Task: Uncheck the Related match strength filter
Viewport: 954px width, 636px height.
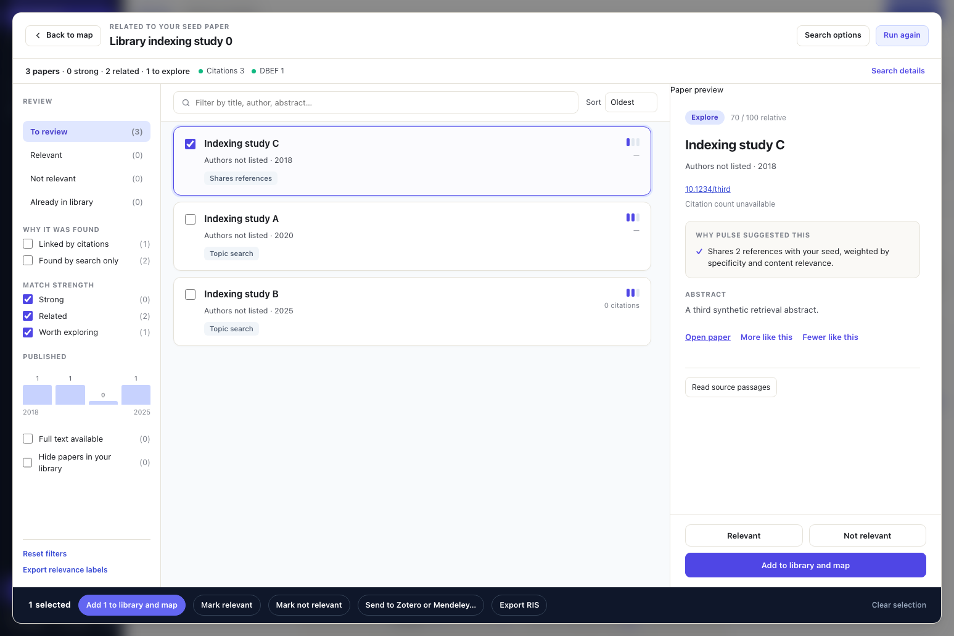Action: [28, 316]
